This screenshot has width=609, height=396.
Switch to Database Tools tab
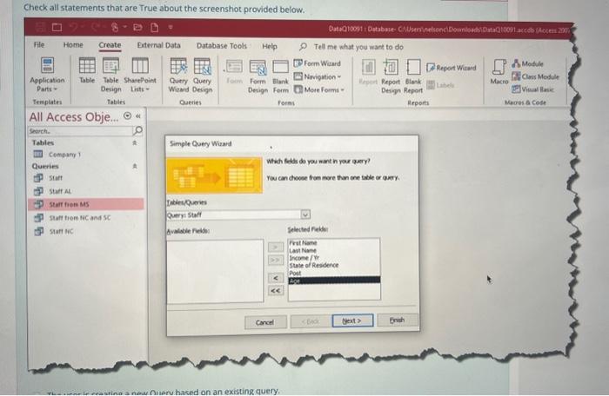pos(221,46)
